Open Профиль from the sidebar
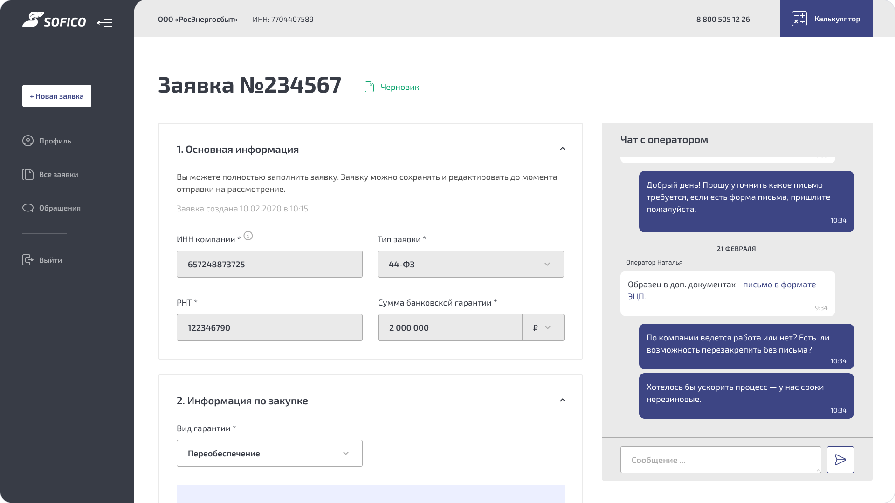 coord(55,141)
